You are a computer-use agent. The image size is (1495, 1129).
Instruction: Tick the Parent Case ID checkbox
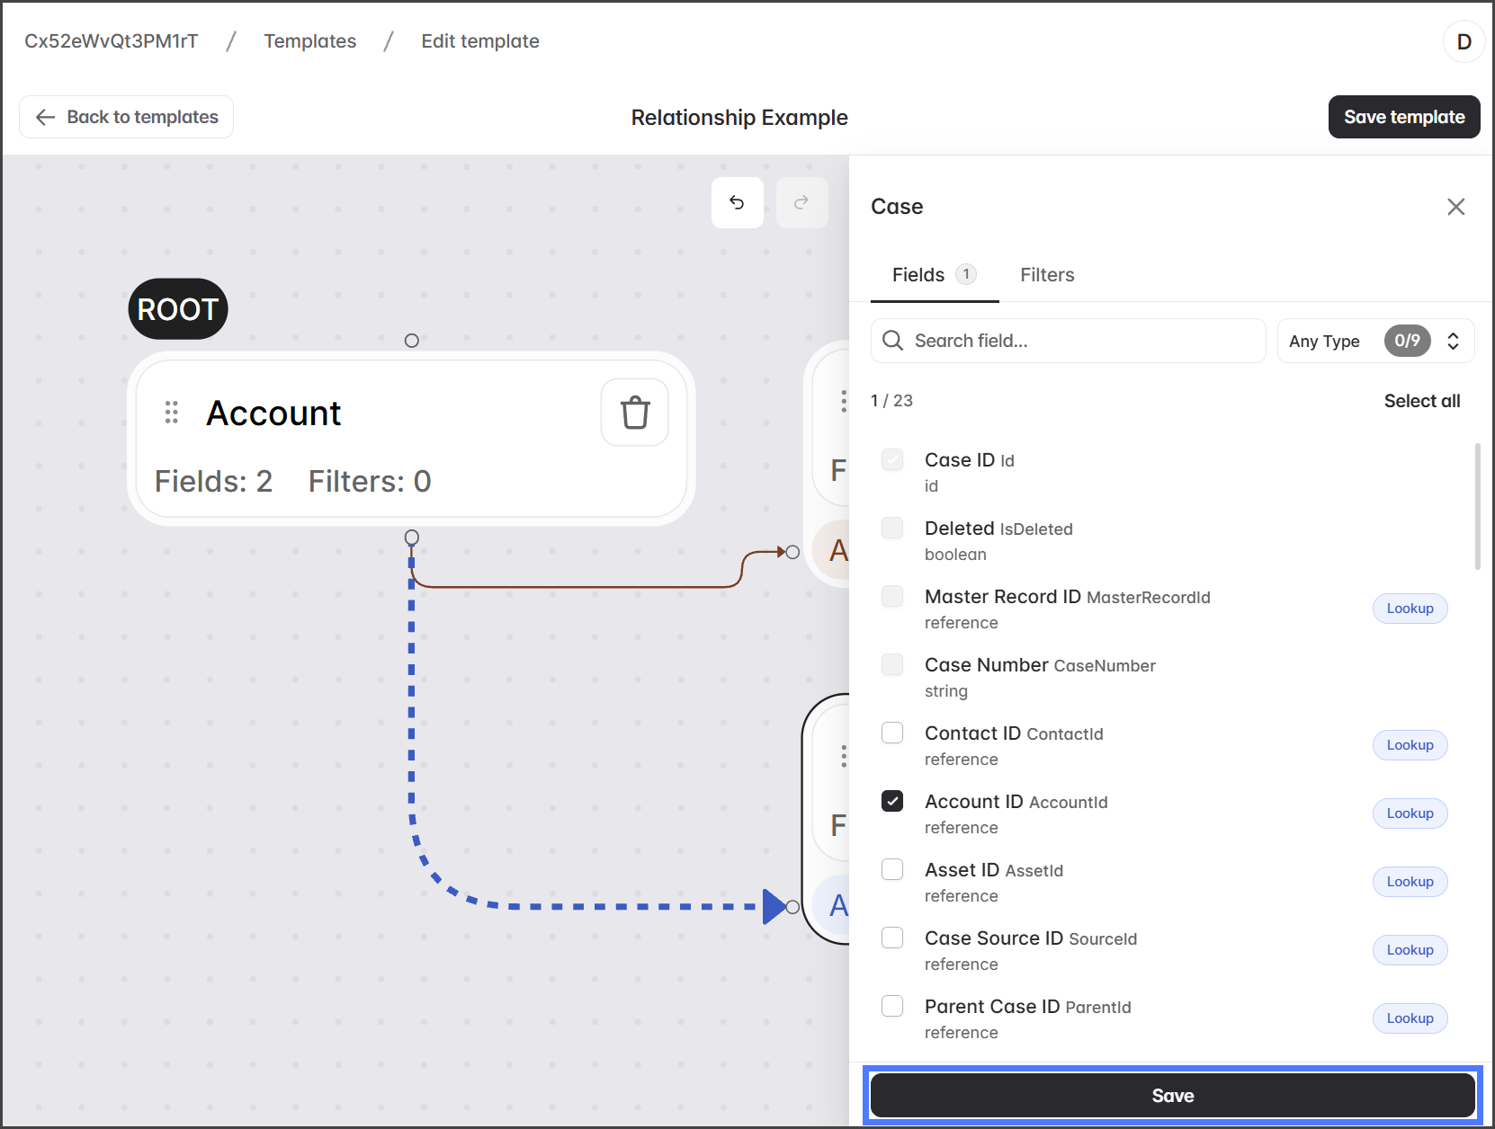[x=892, y=1007]
